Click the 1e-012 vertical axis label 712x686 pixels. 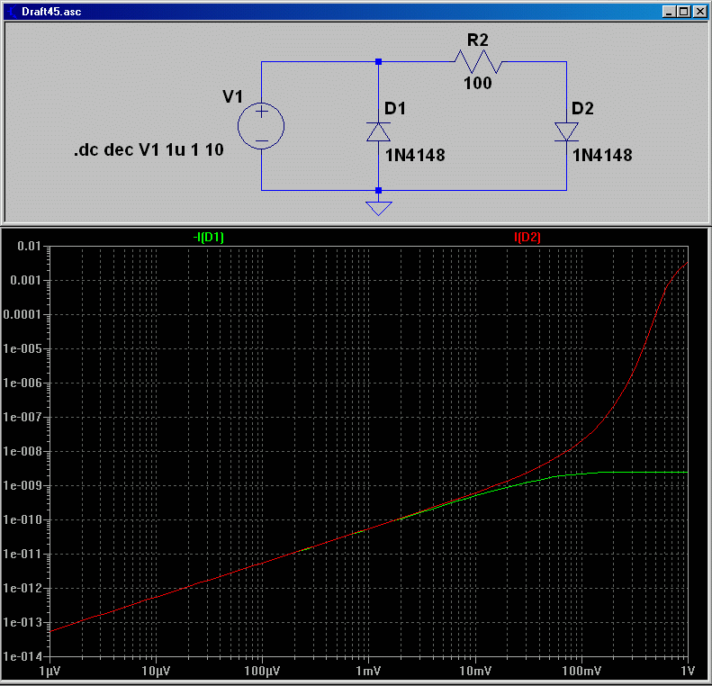point(23,588)
